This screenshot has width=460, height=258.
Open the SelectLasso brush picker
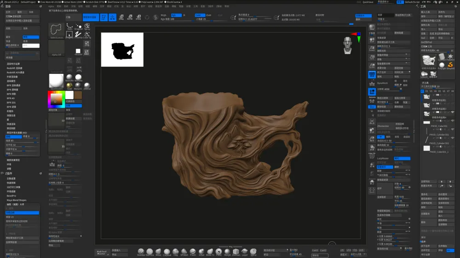point(56,31)
